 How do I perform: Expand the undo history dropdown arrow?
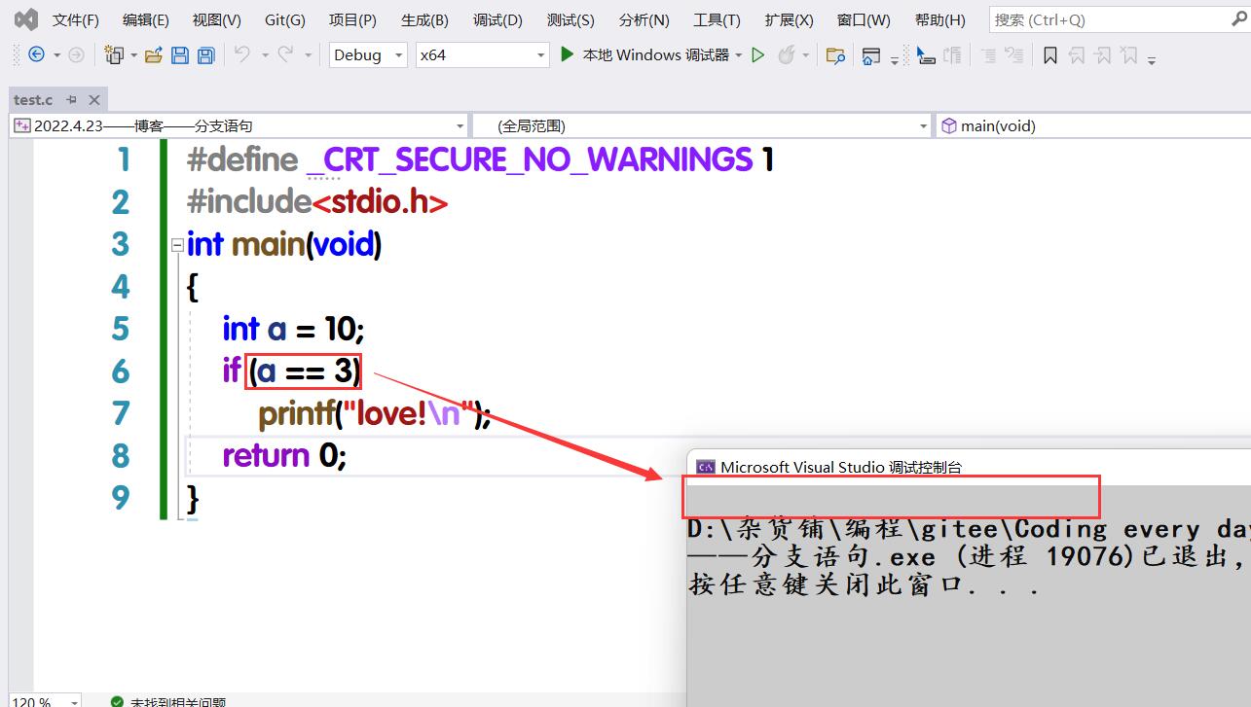click(264, 55)
